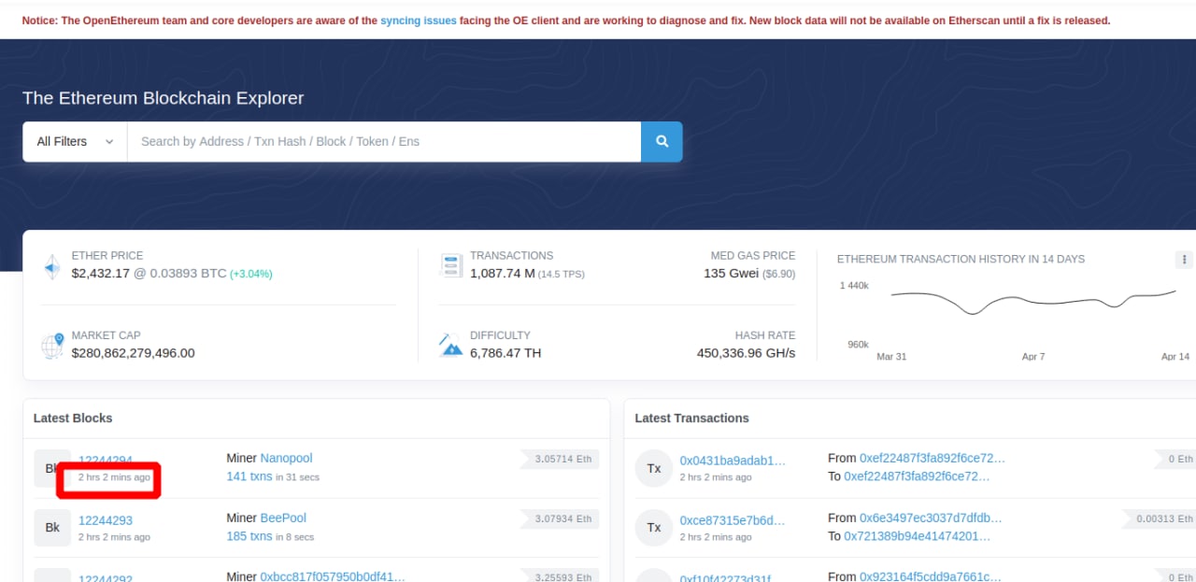Click Tx icon for transaction 0xce87315e7b6d
This screenshot has height=582, width=1196.
pos(654,528)
